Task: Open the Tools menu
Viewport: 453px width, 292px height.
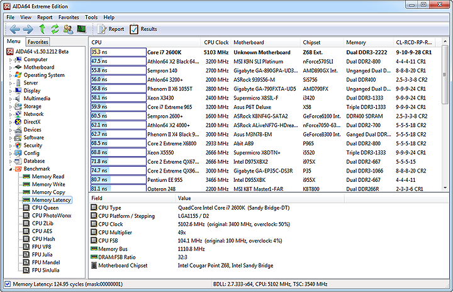Action: tap(91, 18)
